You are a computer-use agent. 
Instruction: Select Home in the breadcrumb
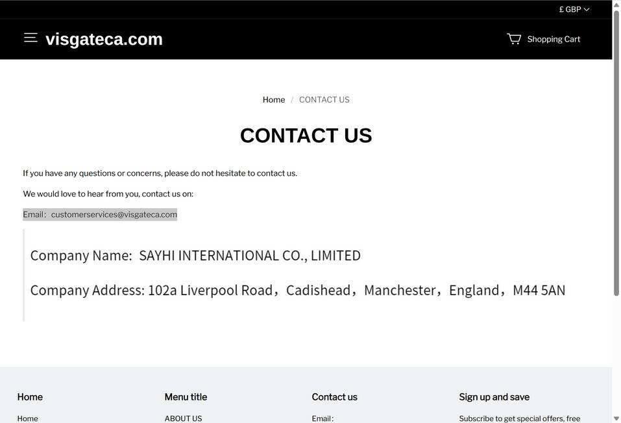(x=273, y=100)
